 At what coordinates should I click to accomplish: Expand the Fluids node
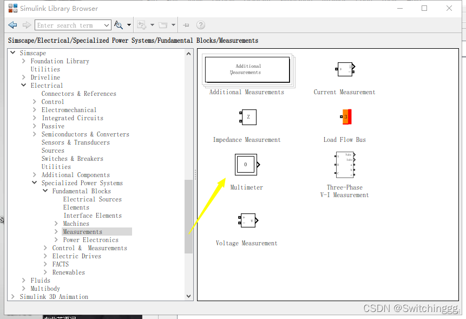pyautogui.click(x=23, y=281)
